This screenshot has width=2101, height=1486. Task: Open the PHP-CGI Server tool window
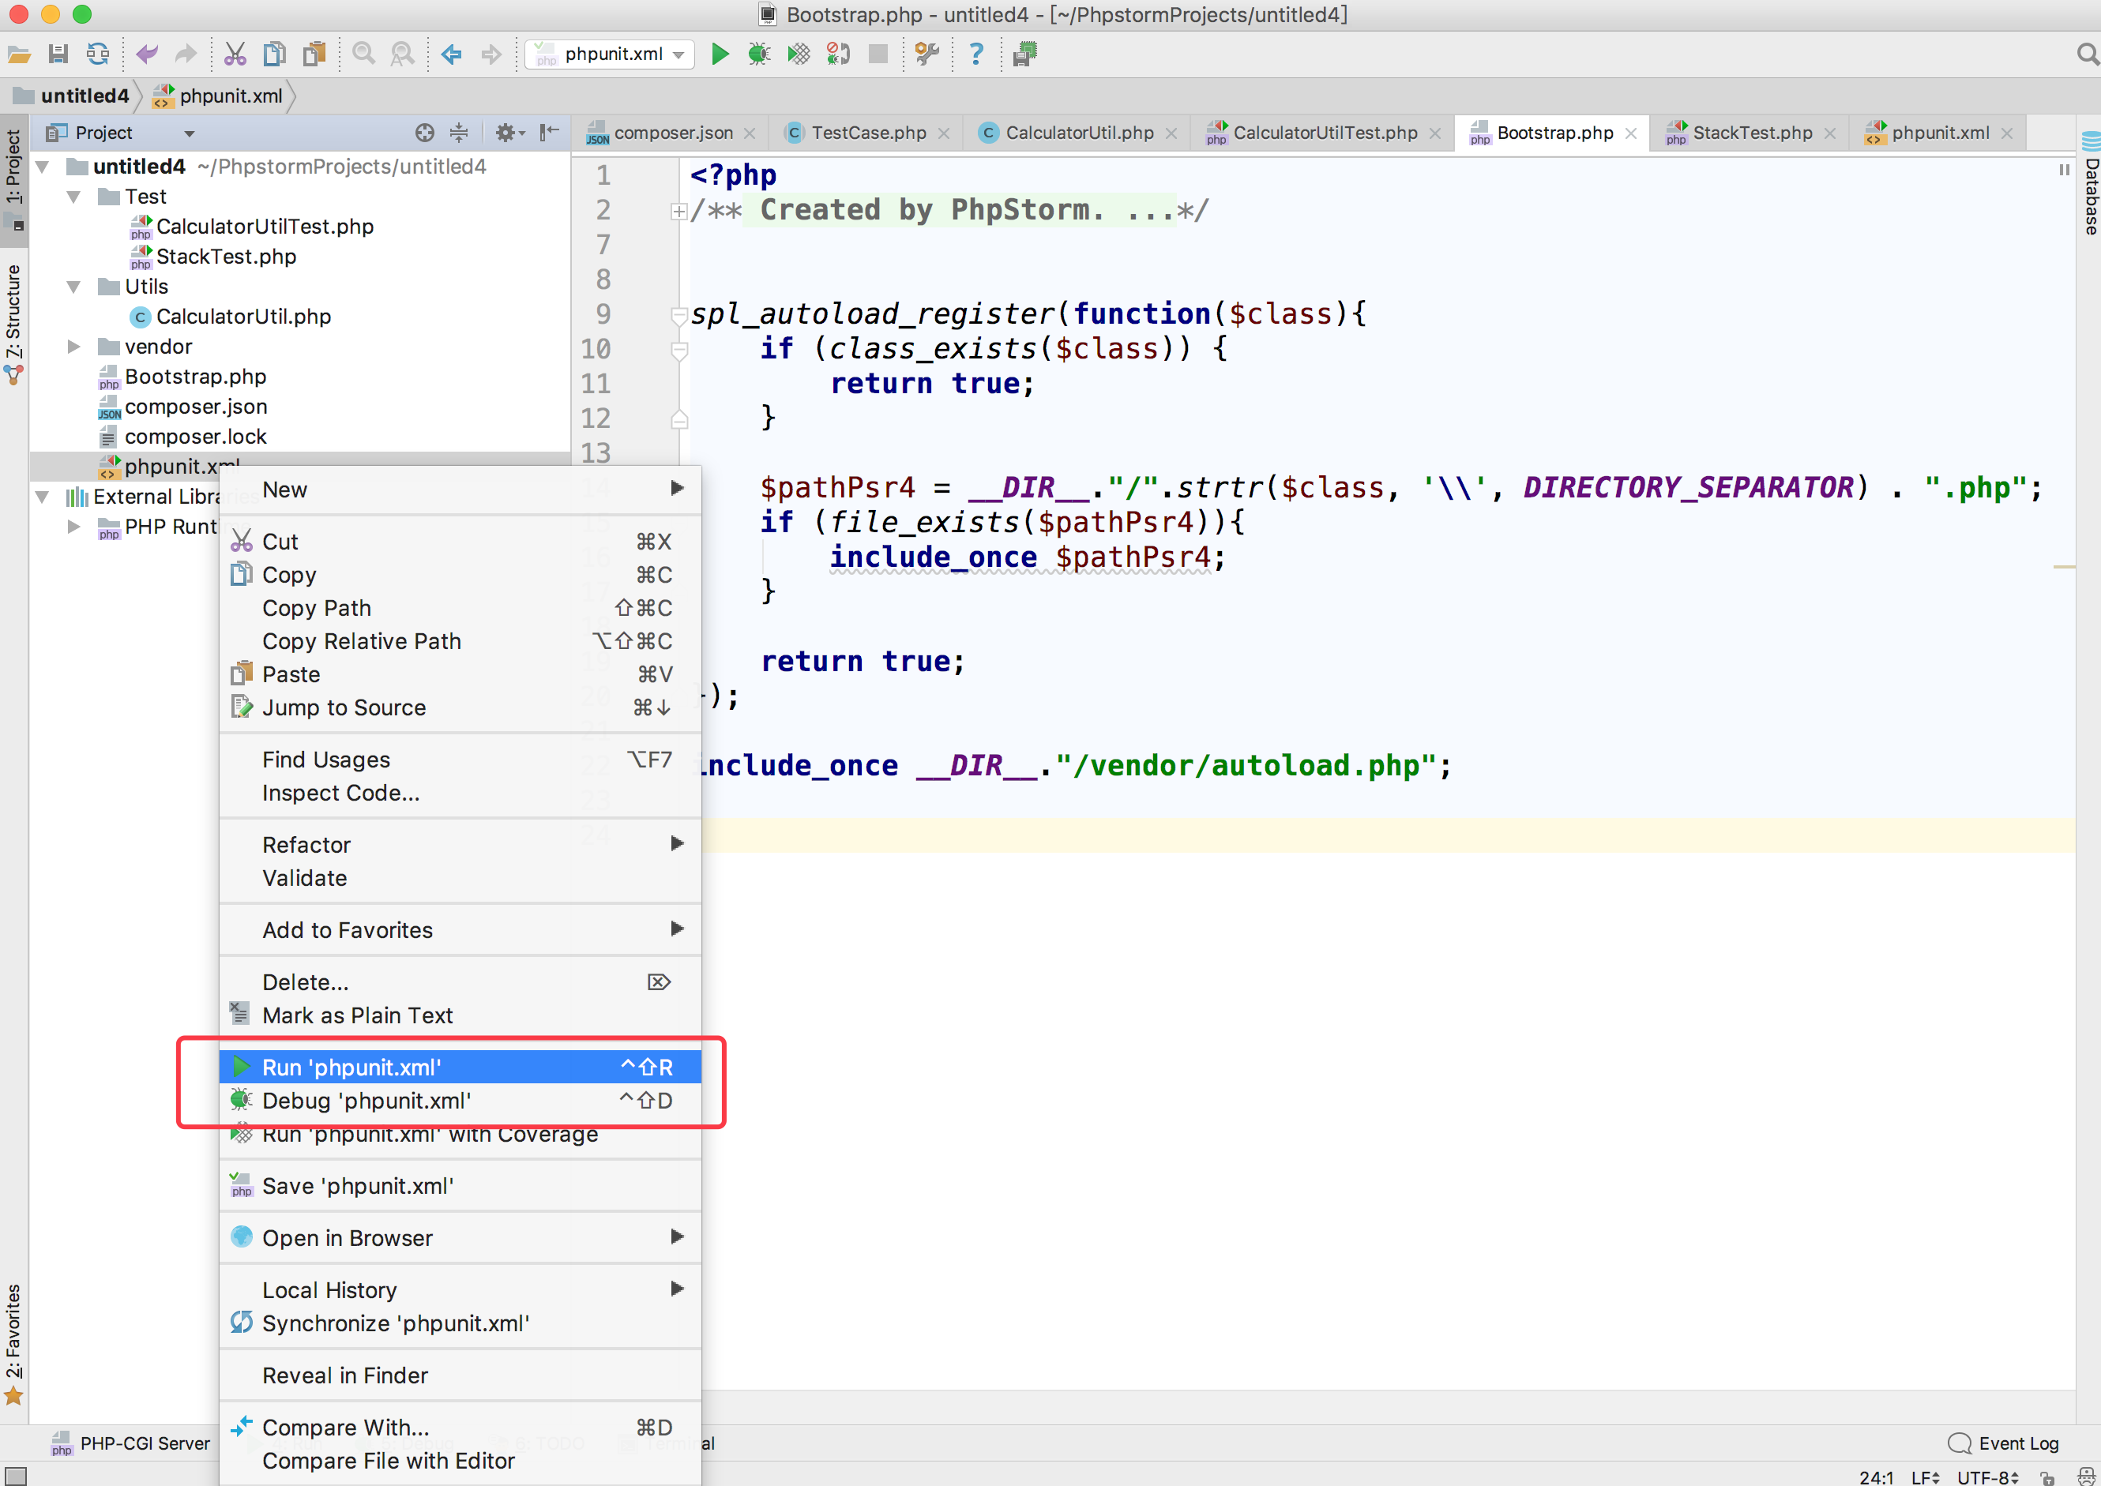click(131, 1443)
